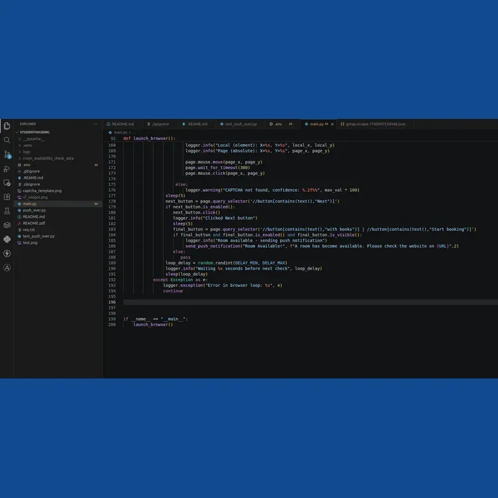498x498 pixels.
Task: Click line number 196 in gutter
Action: [112, 302]
